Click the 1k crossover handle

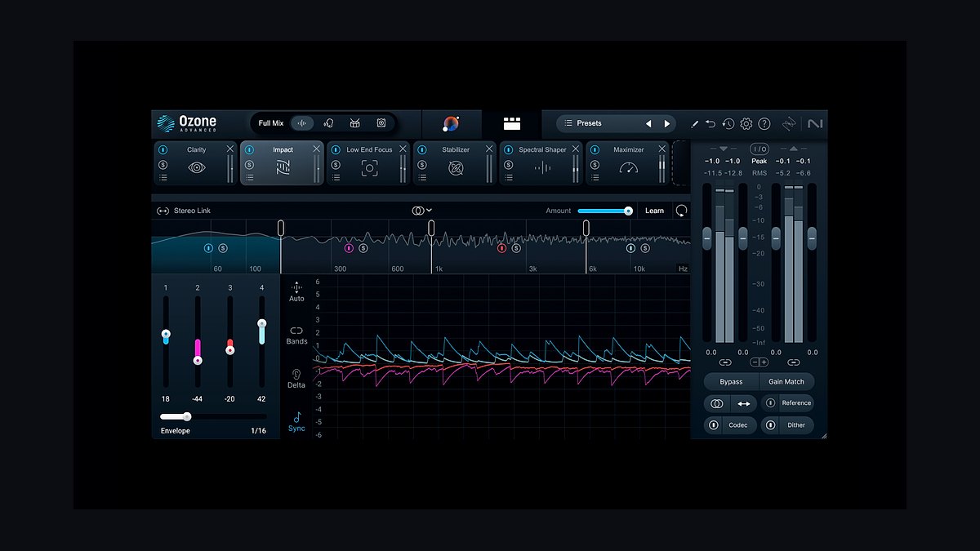431,228
